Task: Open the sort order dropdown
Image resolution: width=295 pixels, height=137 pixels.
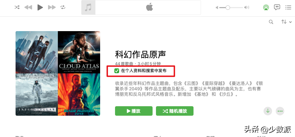Action: tap(286, 22)
